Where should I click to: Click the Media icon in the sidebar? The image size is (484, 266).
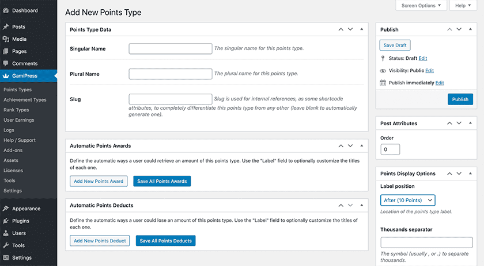6,39
